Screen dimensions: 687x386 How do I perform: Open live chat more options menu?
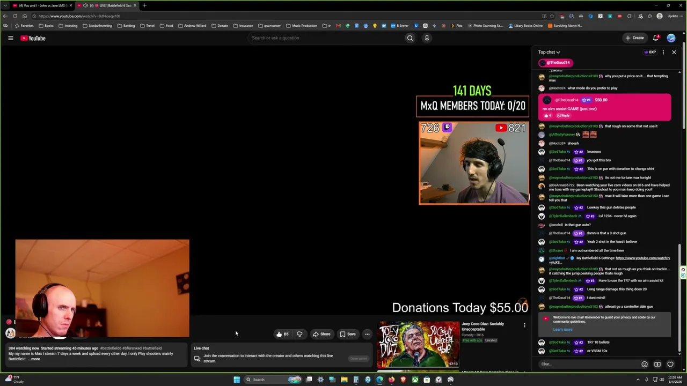click(663, 52)
